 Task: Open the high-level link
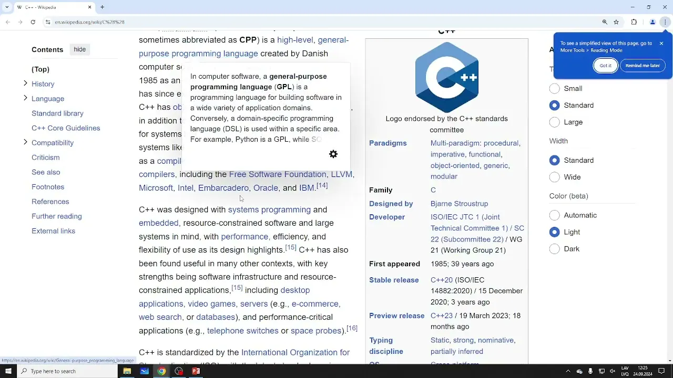click(x=295, y=40)
